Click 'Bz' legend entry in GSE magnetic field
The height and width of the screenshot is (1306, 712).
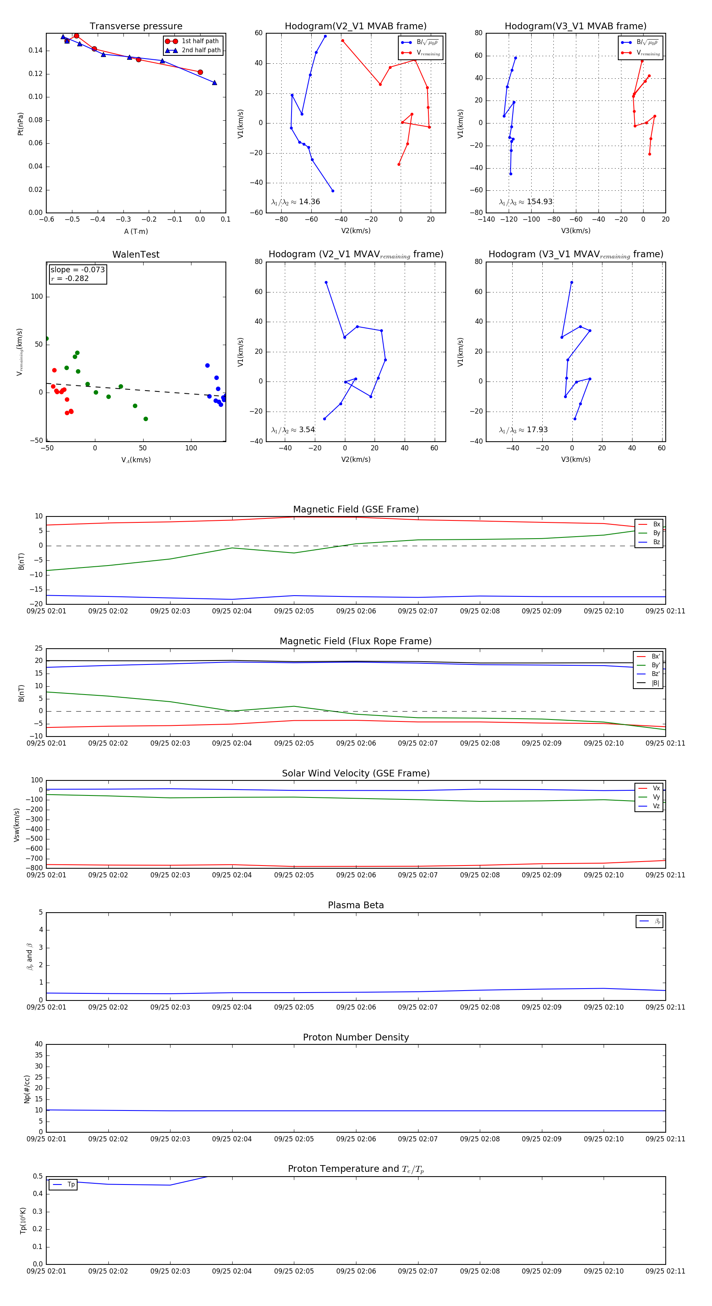[x=649, y=542]
